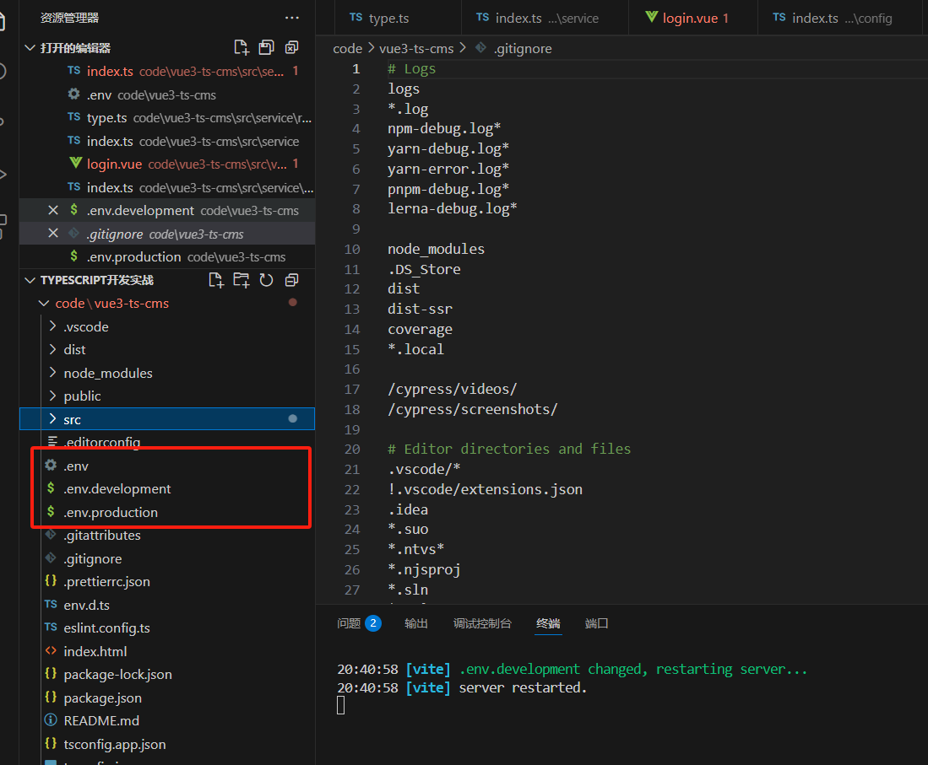Collapse the code\vue3-ts-cms folder
This screenshot has width=928, height=765.
44,304
